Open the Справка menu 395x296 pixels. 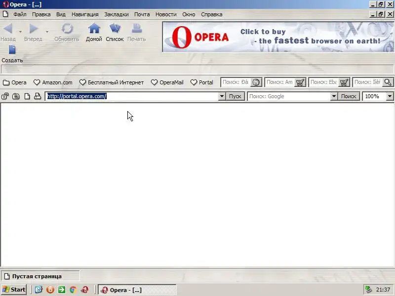click(x=212, y=14)
